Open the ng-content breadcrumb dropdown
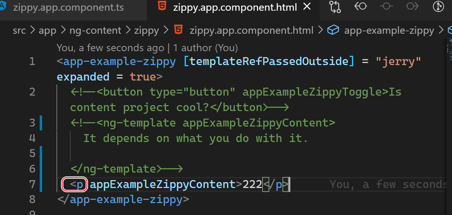 point(95,31)
